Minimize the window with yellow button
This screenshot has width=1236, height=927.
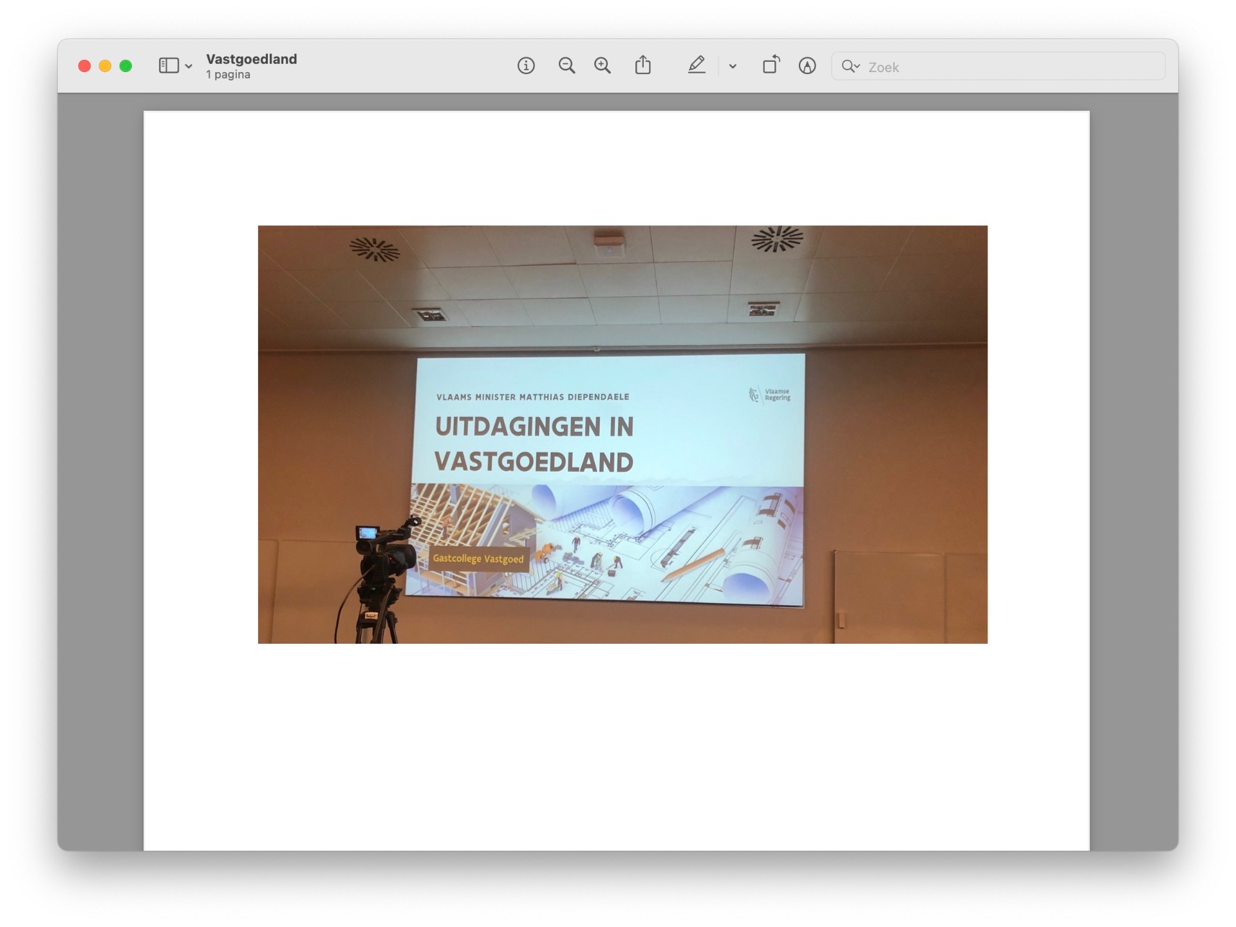tap(105, 66)
